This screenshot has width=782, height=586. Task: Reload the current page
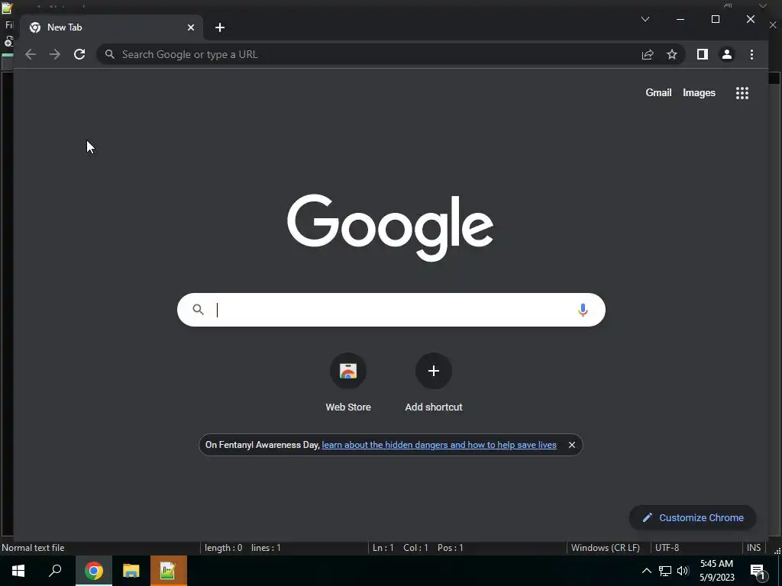(79, 54)
